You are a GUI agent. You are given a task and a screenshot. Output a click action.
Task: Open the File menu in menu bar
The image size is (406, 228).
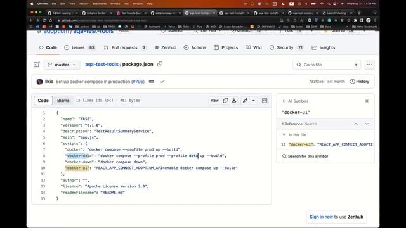(54, 4)
